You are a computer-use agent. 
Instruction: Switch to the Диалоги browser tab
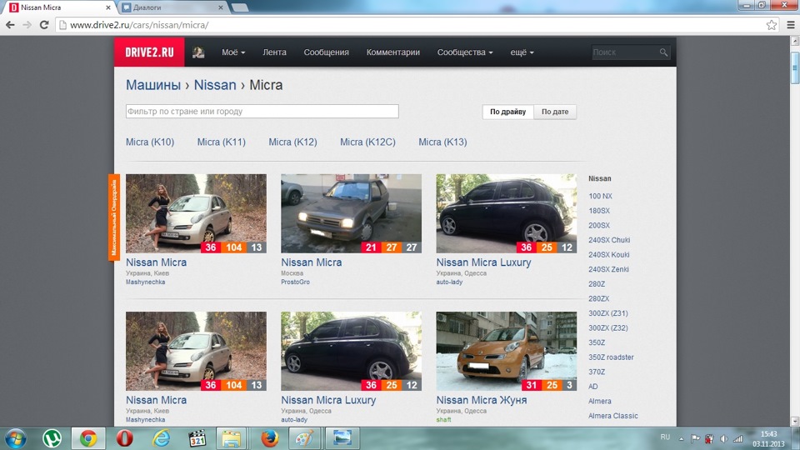(171, 7)
